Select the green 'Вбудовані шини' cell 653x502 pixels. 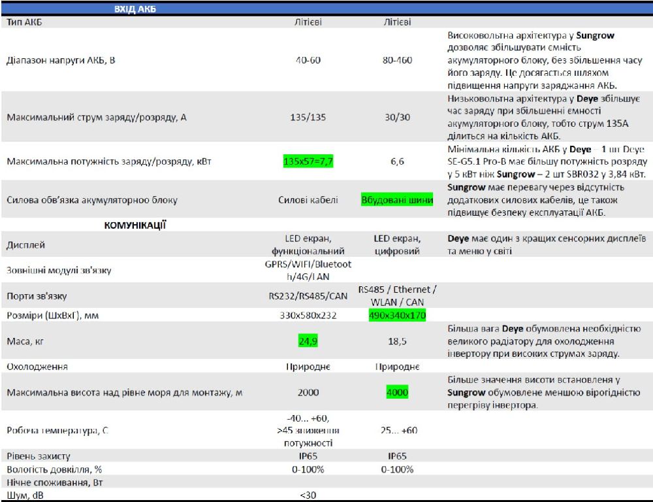397,199
